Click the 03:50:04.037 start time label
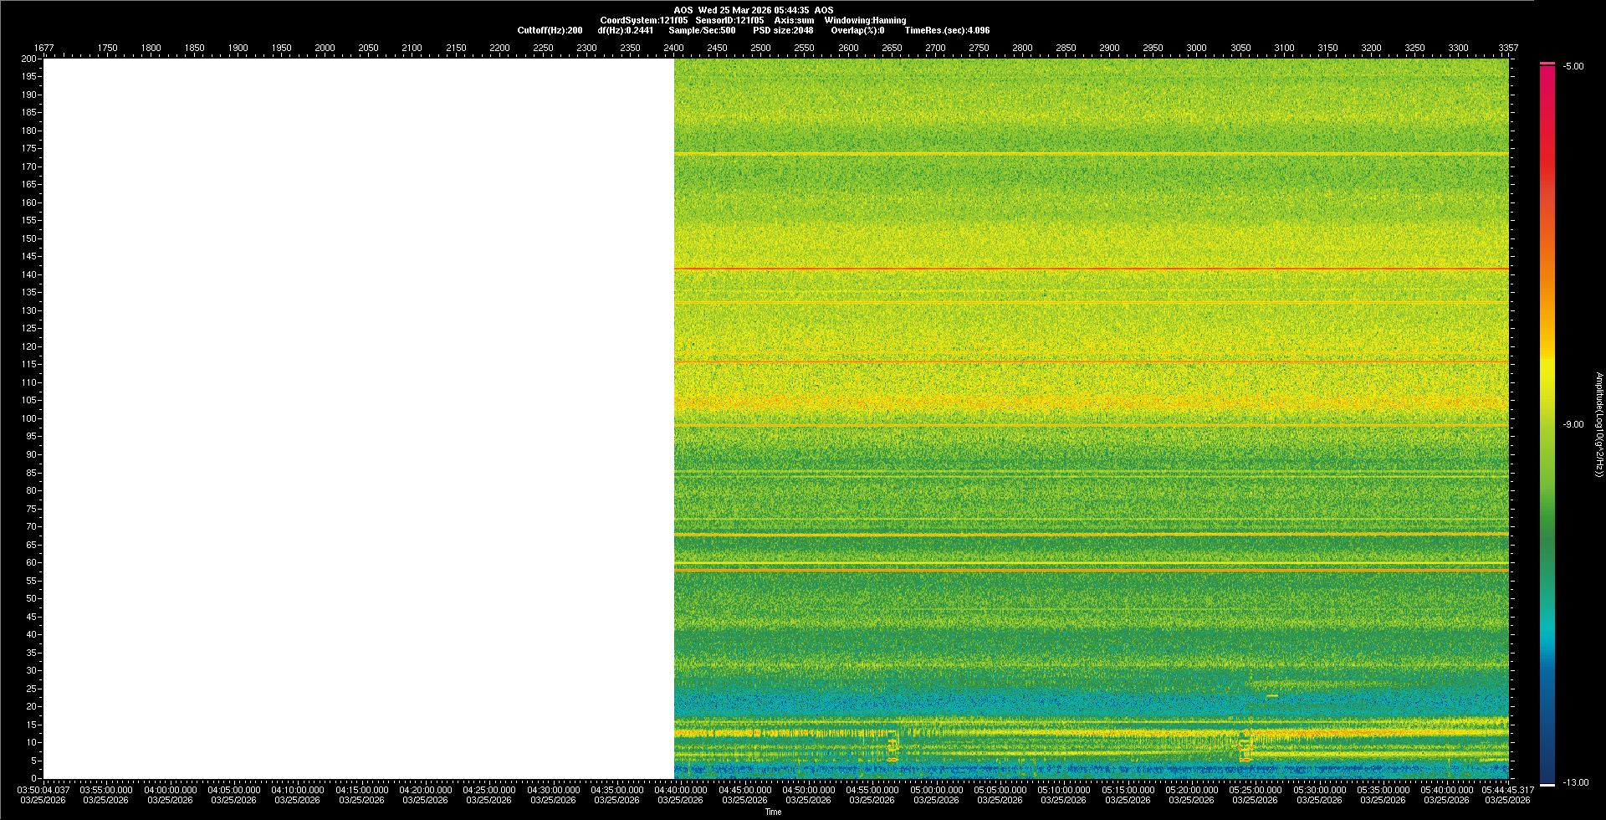This screenshot has height=820, width=1606. pos(43,790)
